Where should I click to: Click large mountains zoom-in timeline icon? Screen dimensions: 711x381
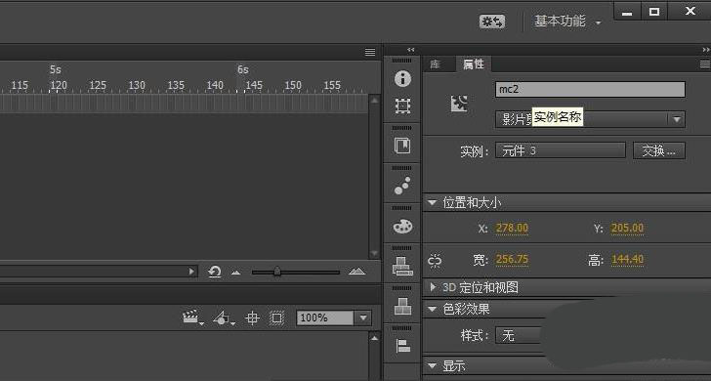[x=356, y=272]
